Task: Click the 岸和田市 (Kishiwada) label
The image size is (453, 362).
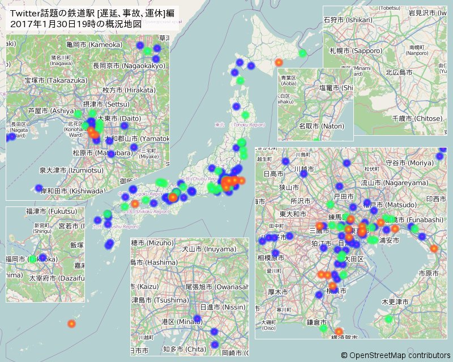Action: 73,191
